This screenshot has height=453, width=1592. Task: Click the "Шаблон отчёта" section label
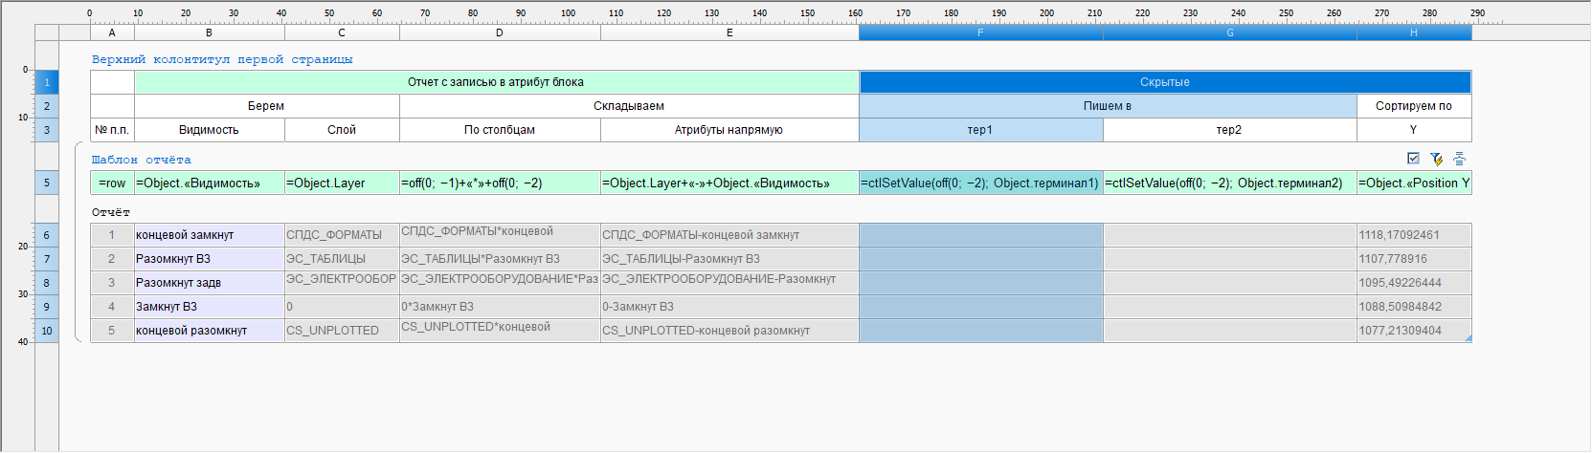pyautogui.click(x=141, y=160)
